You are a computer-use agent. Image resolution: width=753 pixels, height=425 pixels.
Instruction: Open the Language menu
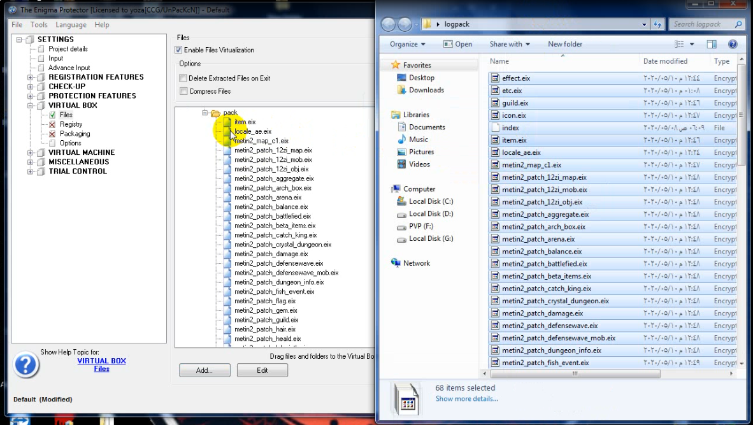pyautogui.click(x=71, y=24)
